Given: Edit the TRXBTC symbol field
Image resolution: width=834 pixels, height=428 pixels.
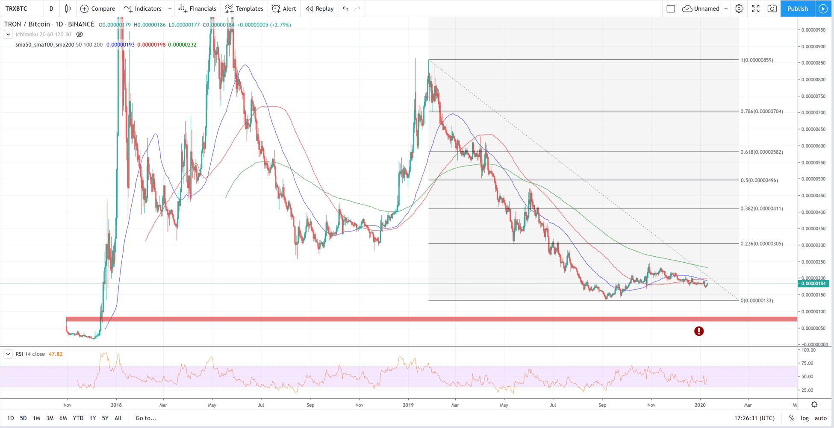Looking at the screenshot, I should [17, 9].
